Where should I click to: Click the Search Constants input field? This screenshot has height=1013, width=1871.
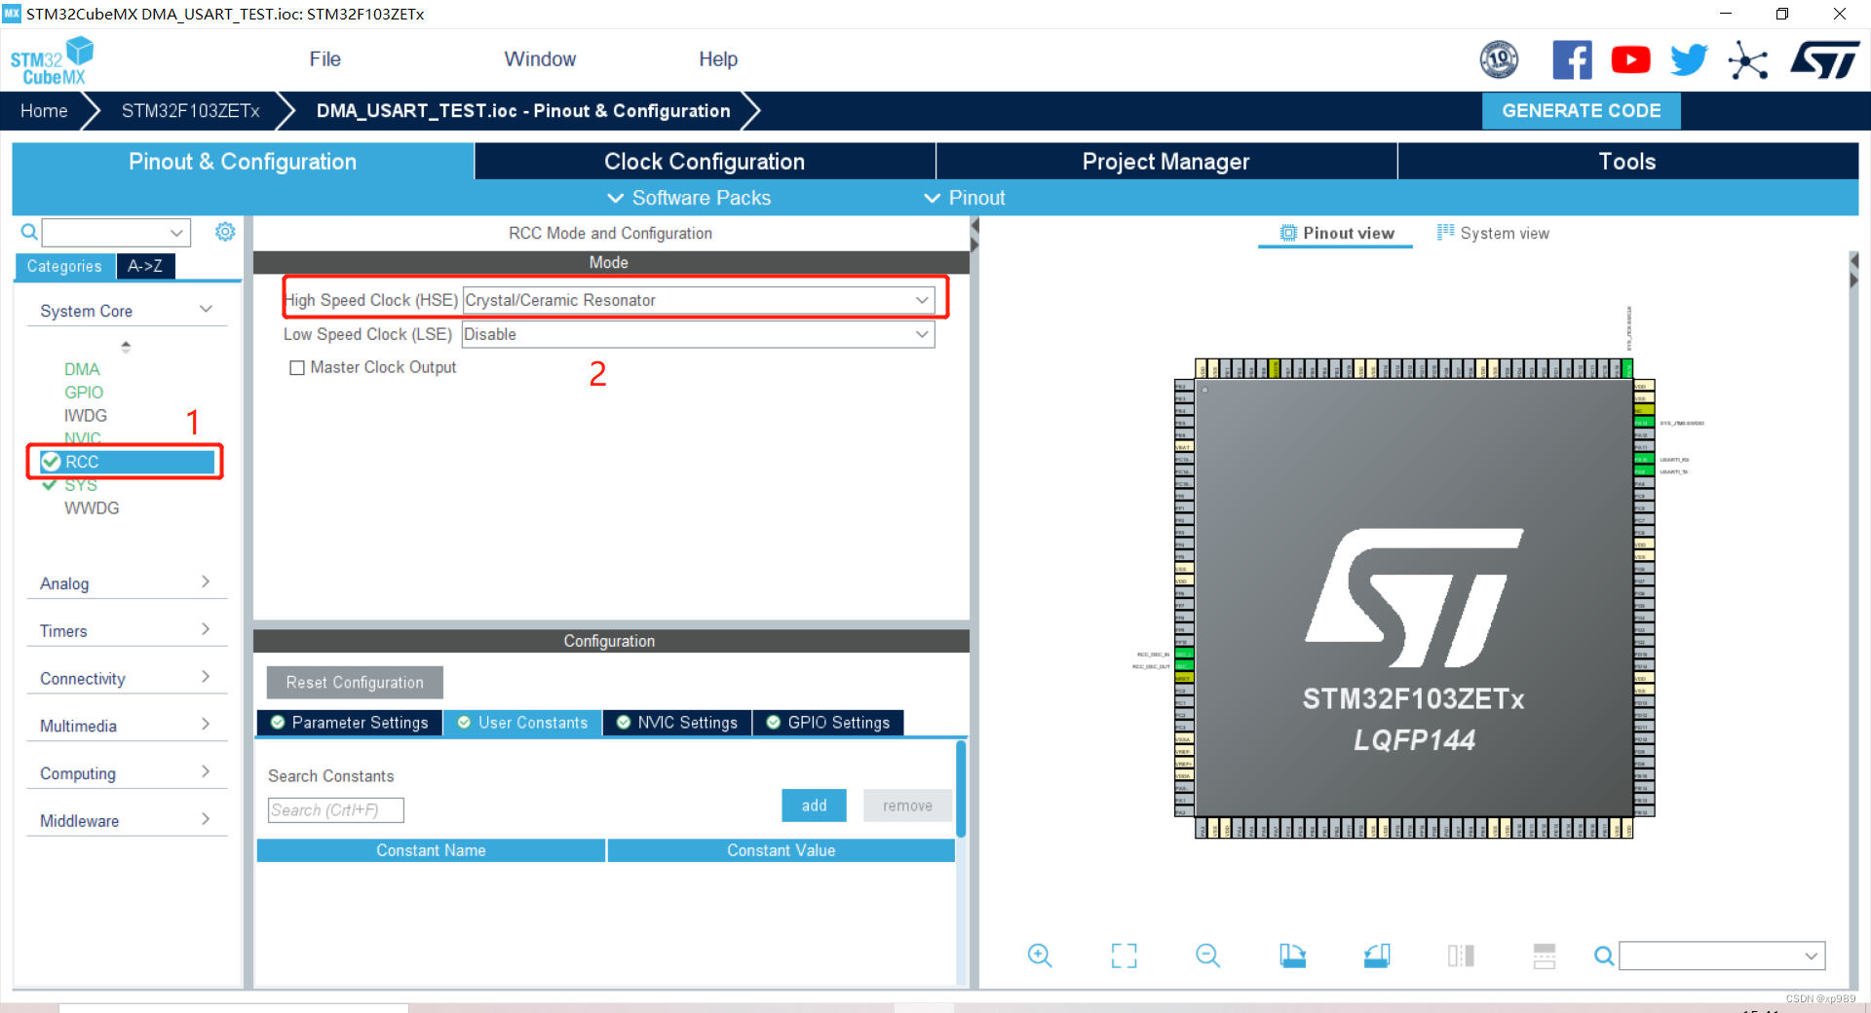335,809
